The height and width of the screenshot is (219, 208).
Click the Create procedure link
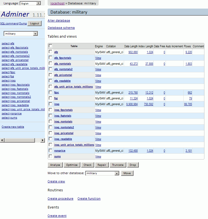tap(60, 199)
